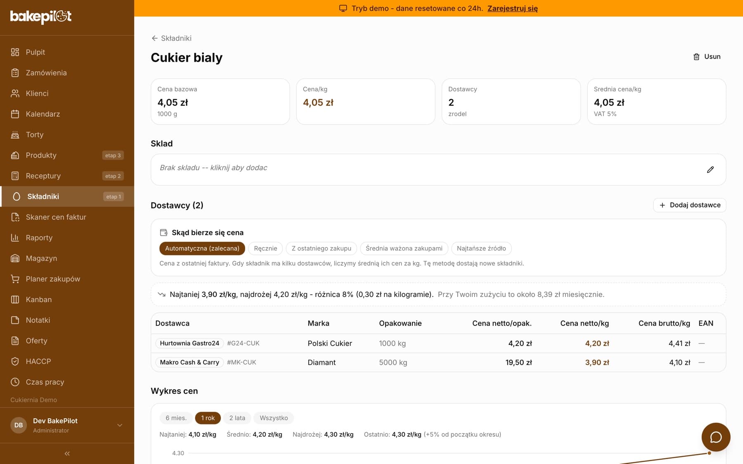Click the Dostawca column header
Screen dimensions: 743x464
(172, 323)
